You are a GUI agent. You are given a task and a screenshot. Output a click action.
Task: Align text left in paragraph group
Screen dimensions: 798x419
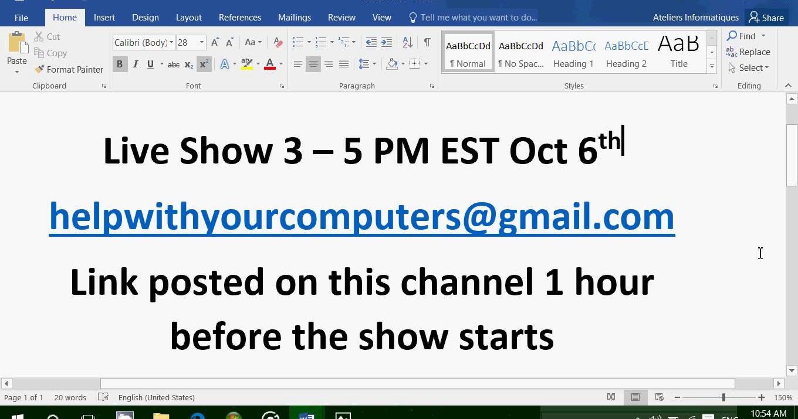[298, 64]
